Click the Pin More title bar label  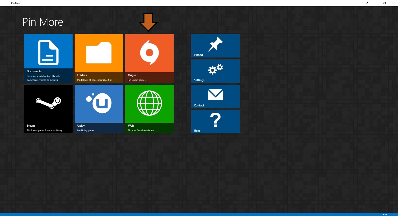tap(16, 3)
